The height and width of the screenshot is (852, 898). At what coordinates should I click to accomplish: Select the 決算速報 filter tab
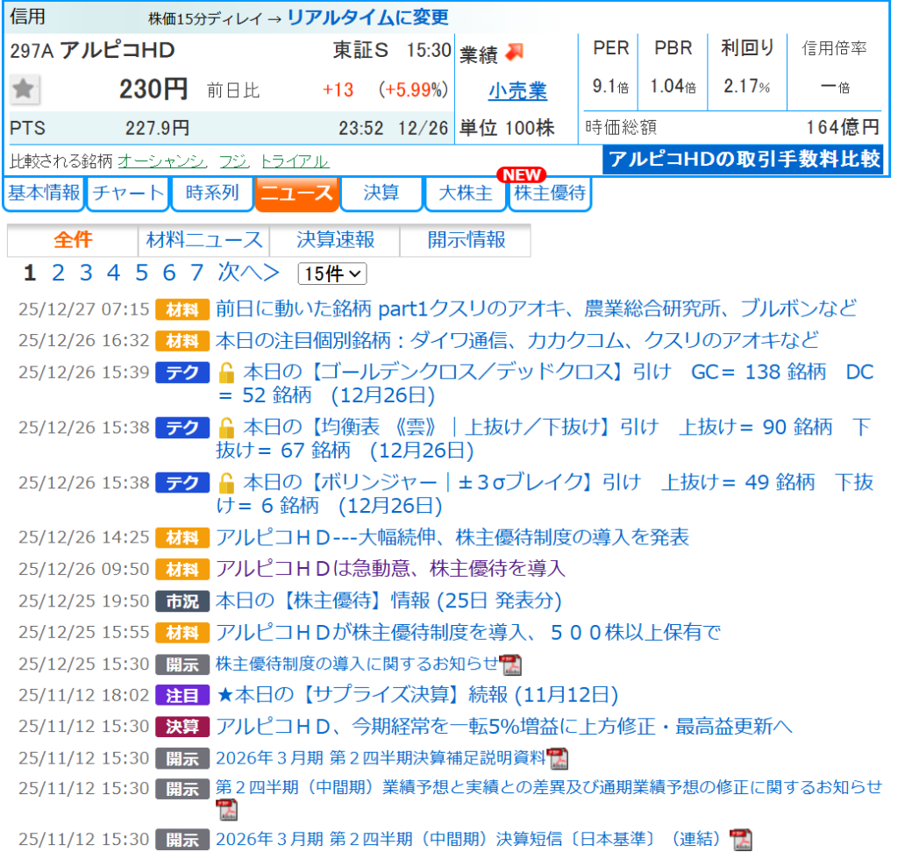point(335,240)
